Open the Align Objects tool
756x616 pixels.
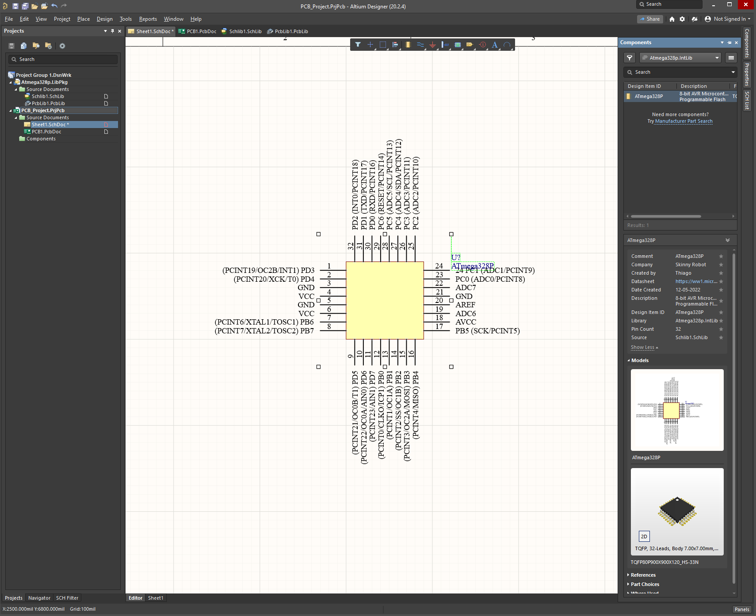tap(395, 45)
